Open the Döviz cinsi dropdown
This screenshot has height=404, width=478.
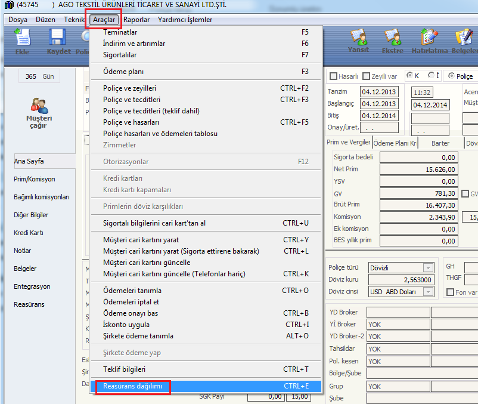click(427, 292)
